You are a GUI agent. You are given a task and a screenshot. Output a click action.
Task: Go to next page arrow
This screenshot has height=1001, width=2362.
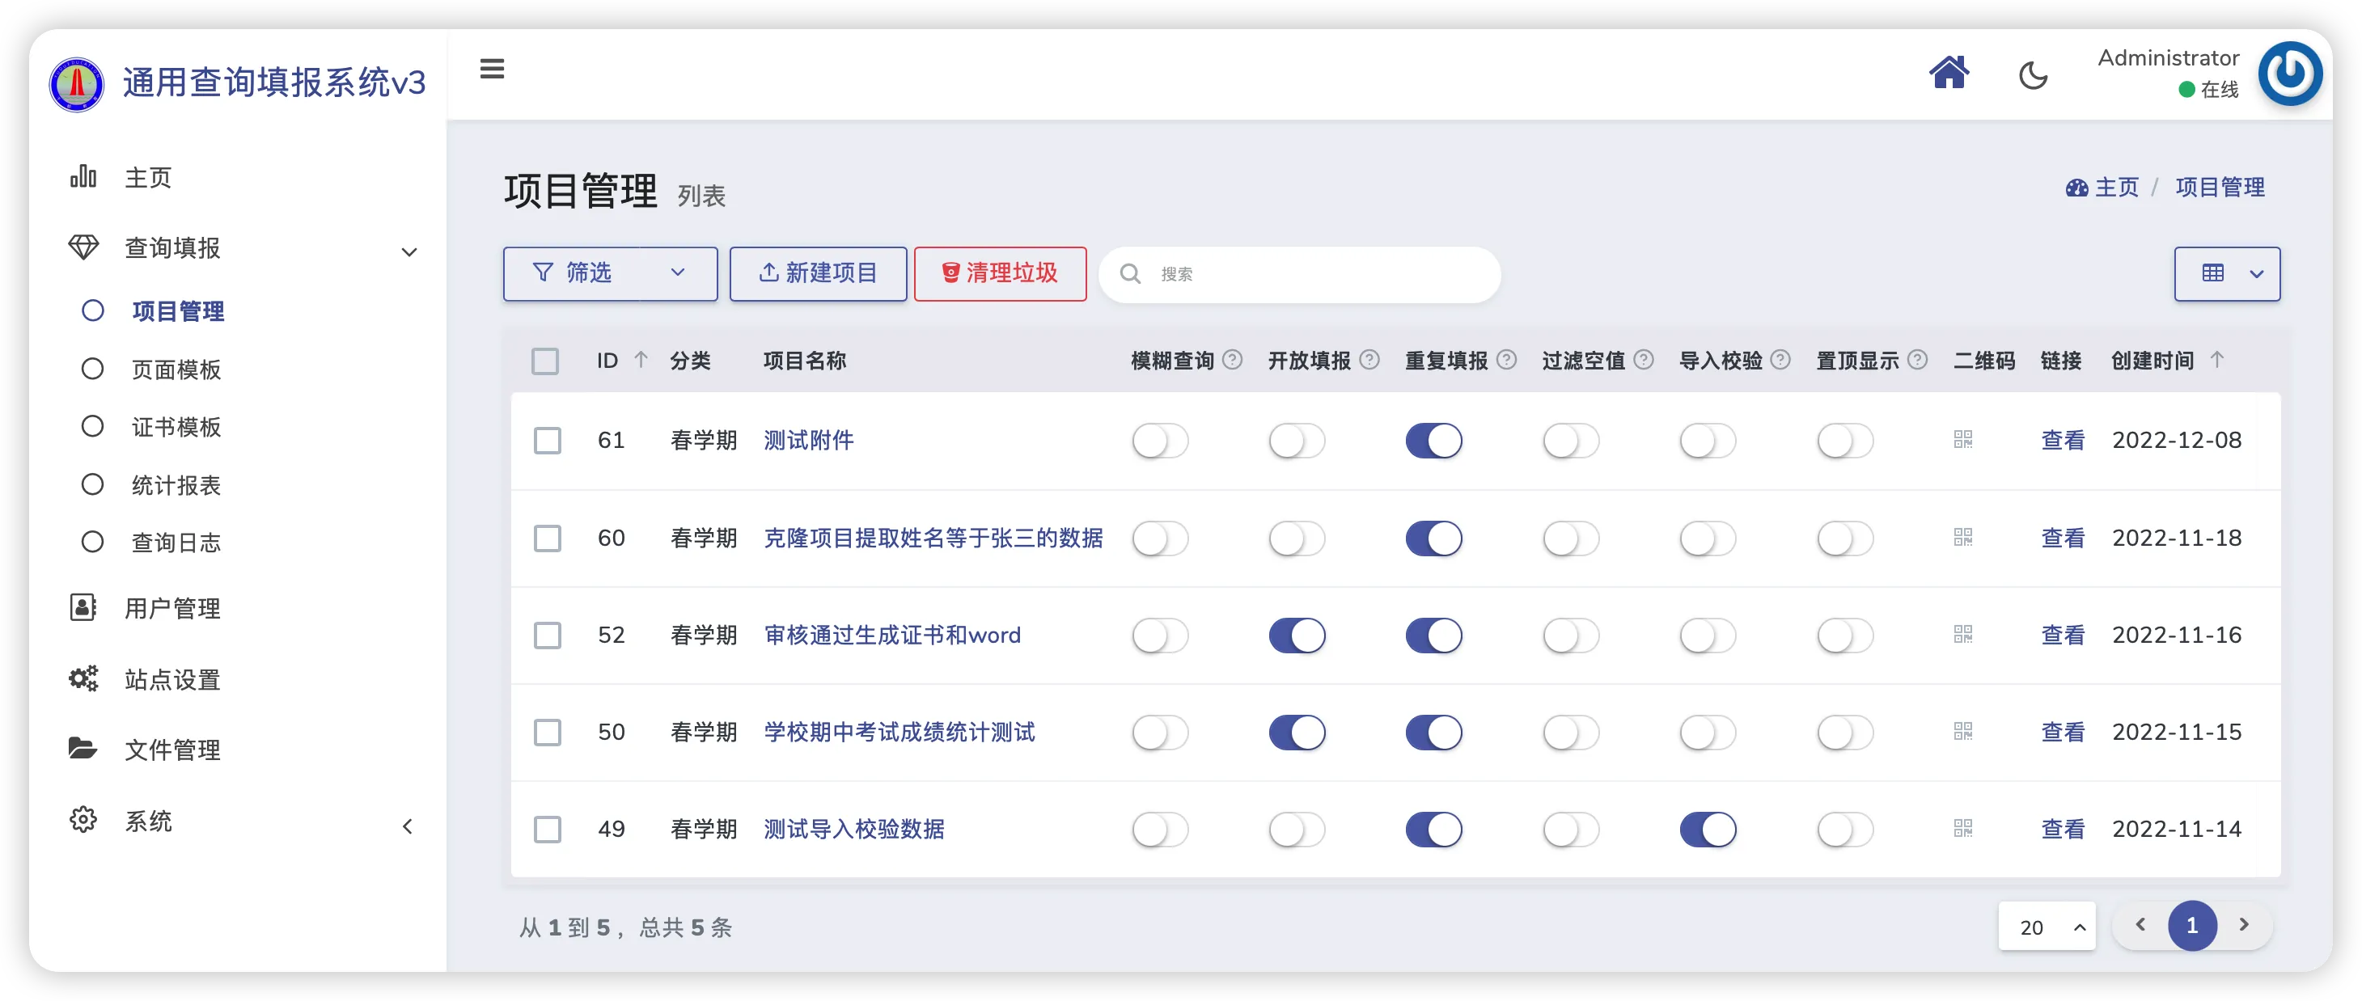(2243, 925)
